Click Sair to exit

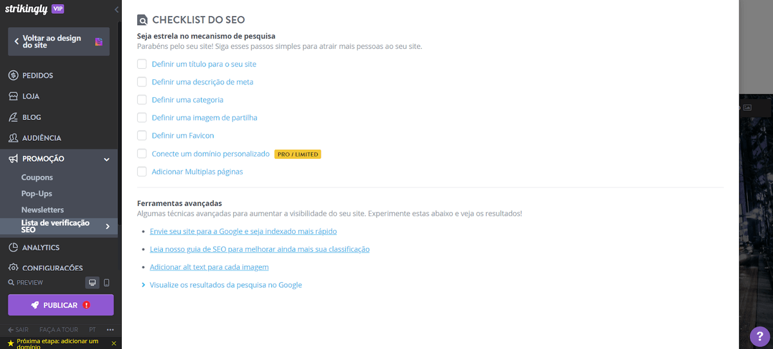point(18,329)
